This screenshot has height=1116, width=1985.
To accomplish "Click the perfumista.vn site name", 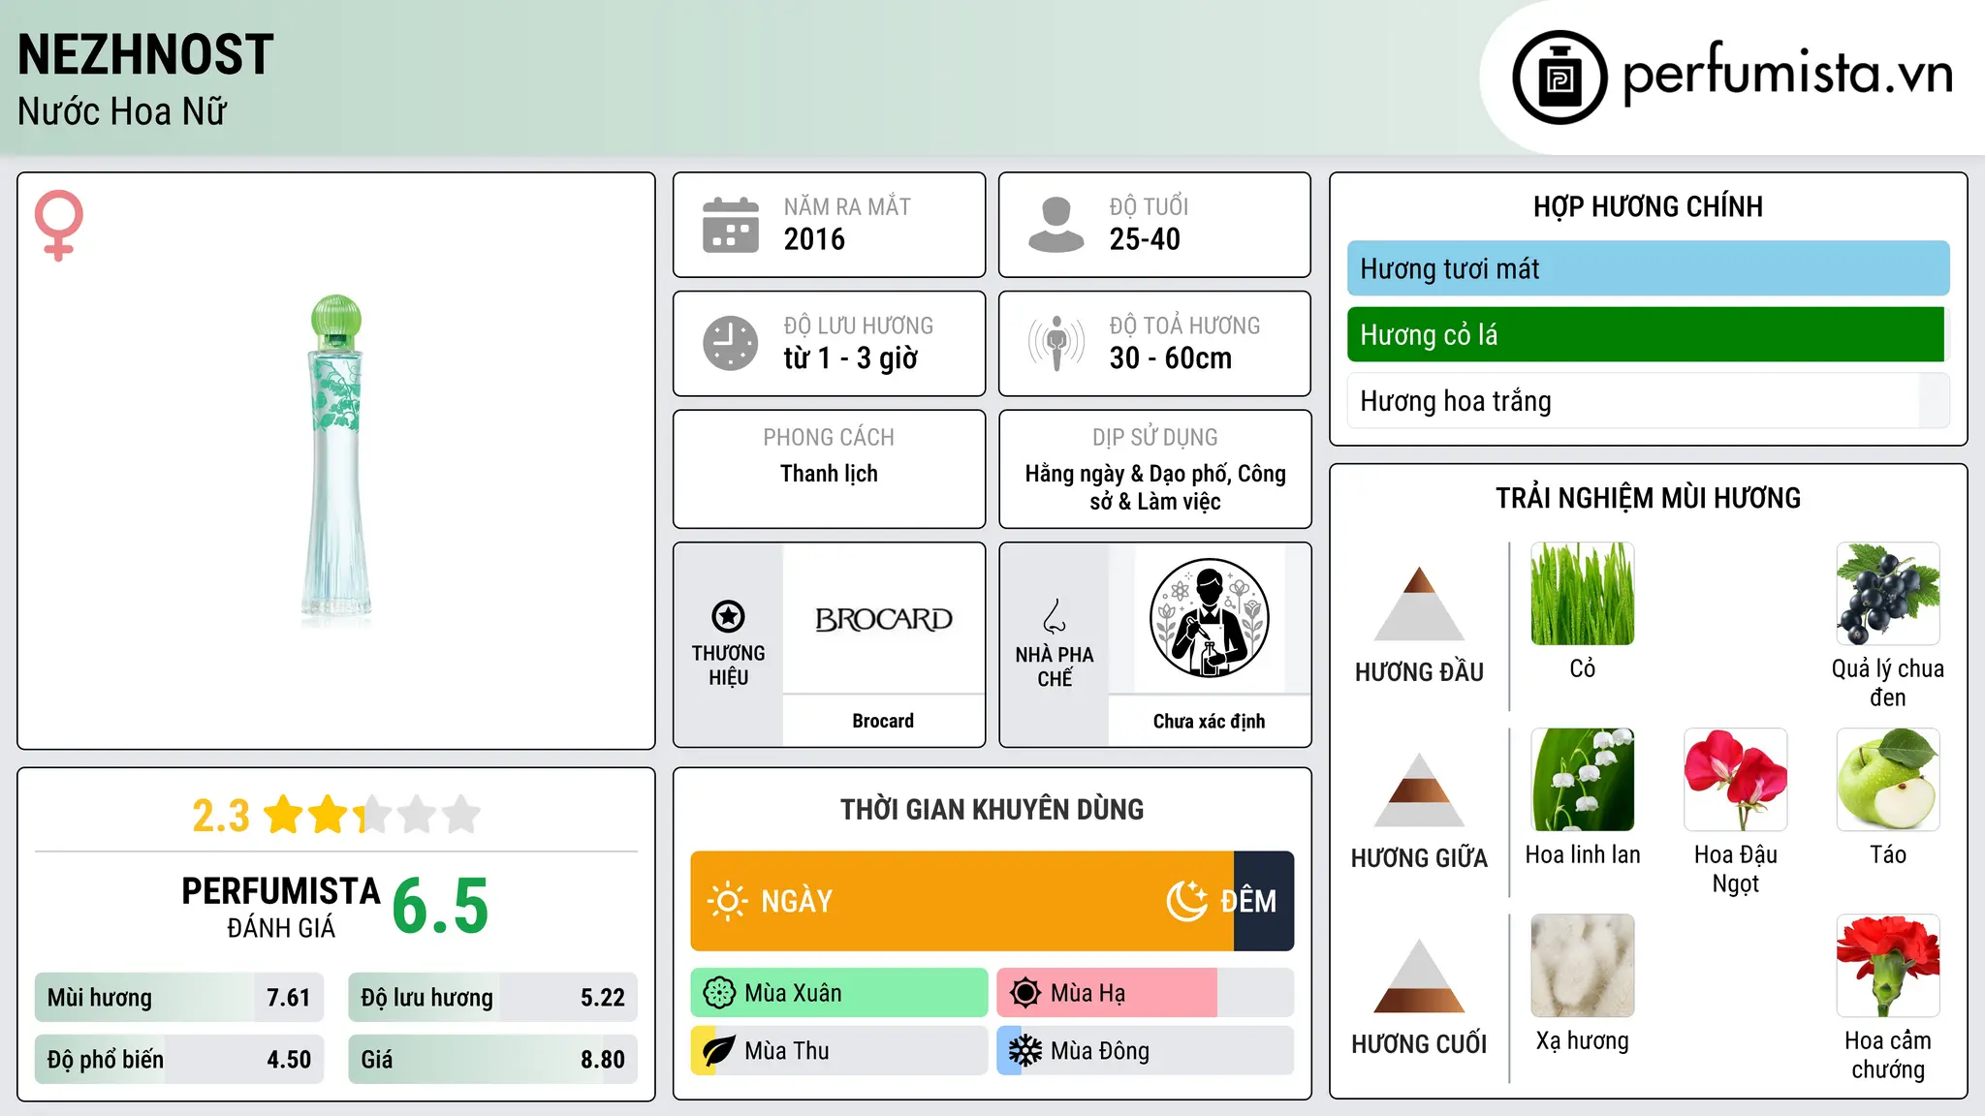I will tap(1787, 73).
